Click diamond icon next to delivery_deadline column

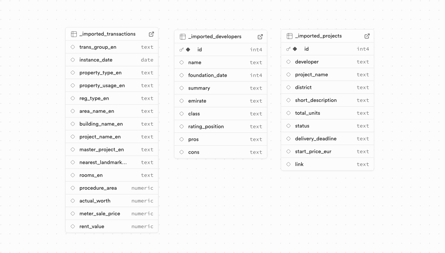point(288,139)
